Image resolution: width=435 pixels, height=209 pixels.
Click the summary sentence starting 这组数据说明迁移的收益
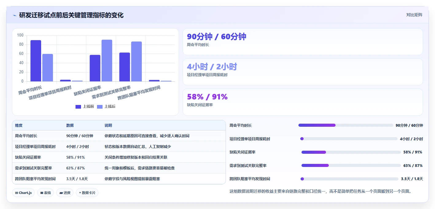click(x=320, y=191)
